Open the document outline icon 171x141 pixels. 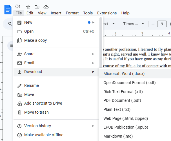[12, 46]
